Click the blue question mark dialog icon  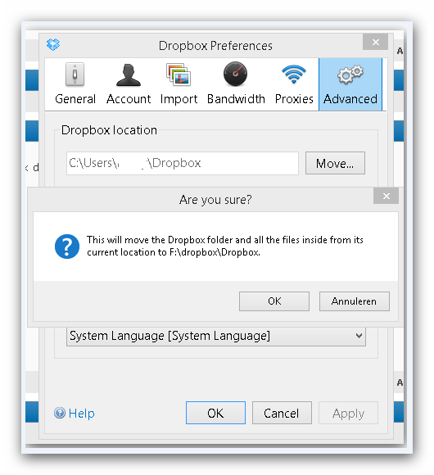pos(67,247)
